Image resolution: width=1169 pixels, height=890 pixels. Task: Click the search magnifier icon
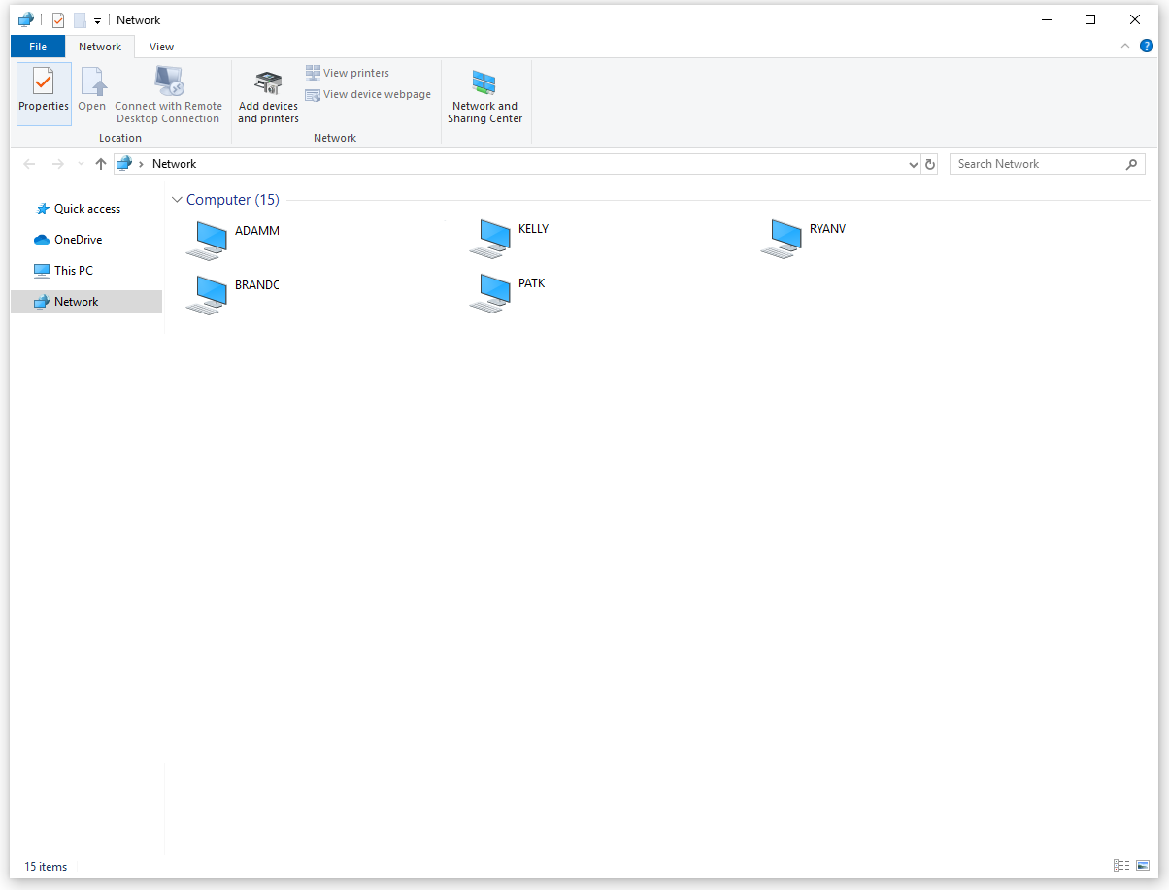1132,164
